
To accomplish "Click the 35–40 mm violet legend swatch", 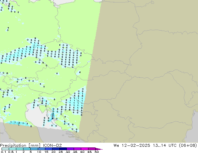I will (77, 149).
